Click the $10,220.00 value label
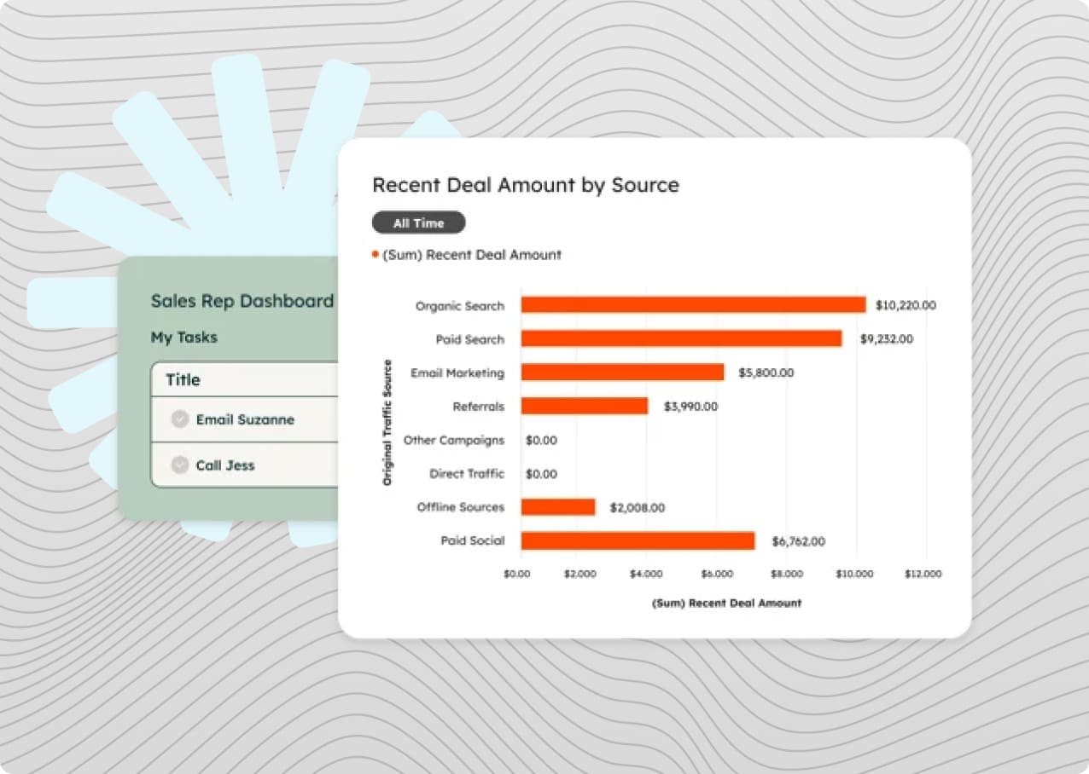The width and height of the screenshot is (1089, 774). point(906,305)
